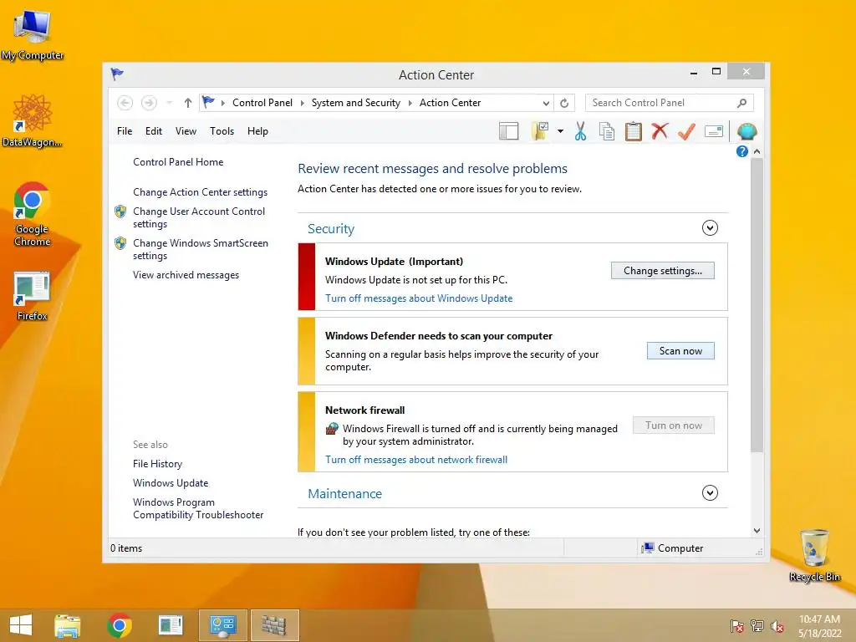Open Windows Update under See also
The image size is (856, 642).
click(171, 482)
